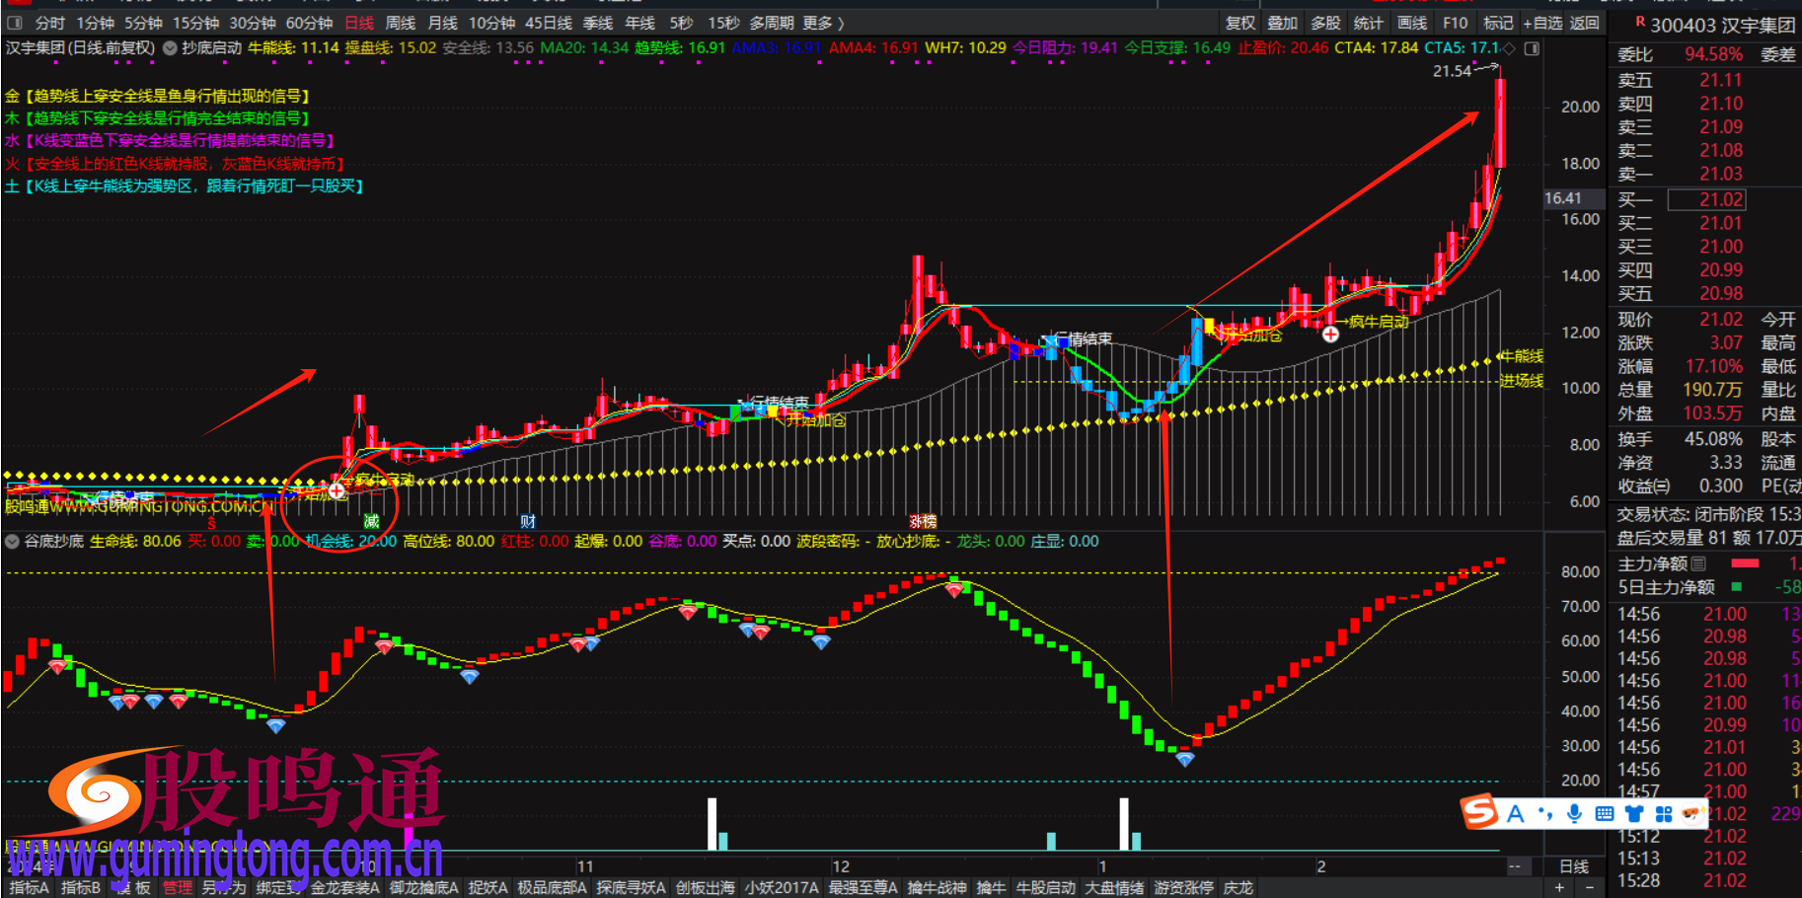The image size is (1802, 898).
Task: Expand the 抄底启动 indicator dropdown
Action: tap(170, 48)
